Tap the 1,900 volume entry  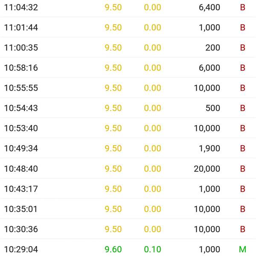click(x=209, y=148)
